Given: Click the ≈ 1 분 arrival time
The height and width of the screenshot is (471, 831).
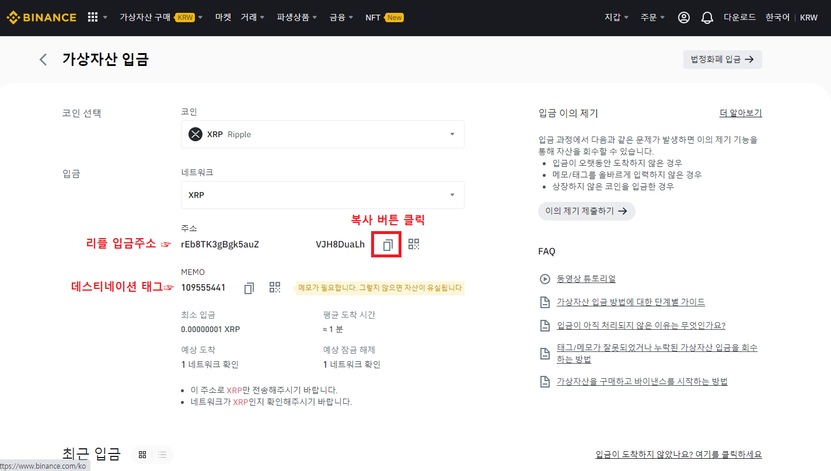Looking at the screenshot, I should coord(333,329).
